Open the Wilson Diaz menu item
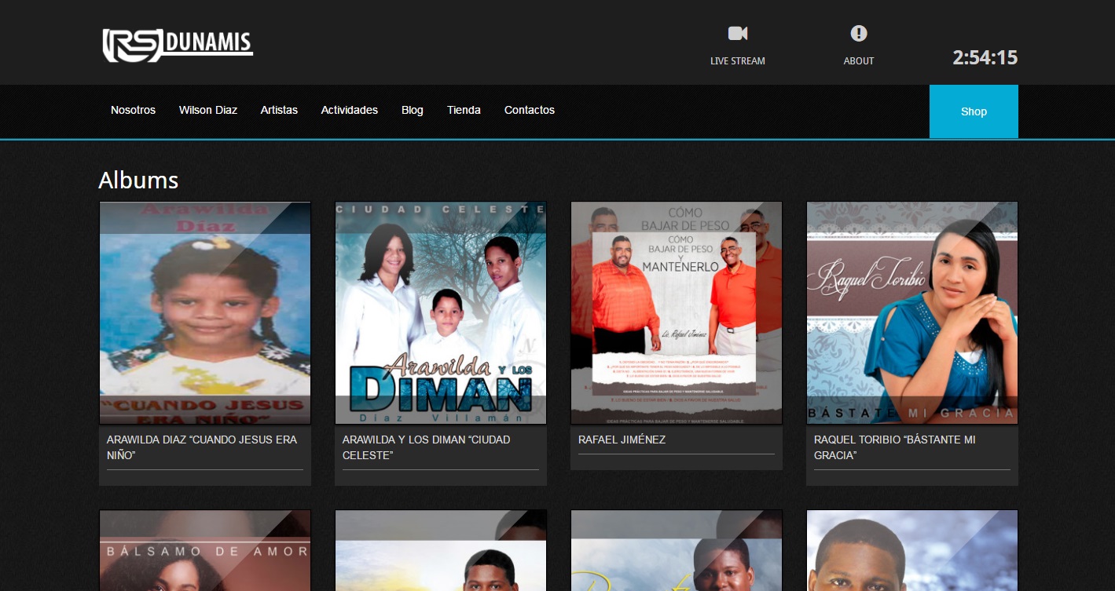 (208, 110)
